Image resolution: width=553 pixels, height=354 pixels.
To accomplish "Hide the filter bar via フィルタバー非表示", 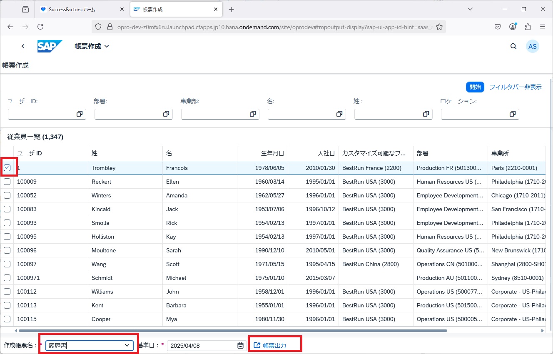I will (516, 87).
